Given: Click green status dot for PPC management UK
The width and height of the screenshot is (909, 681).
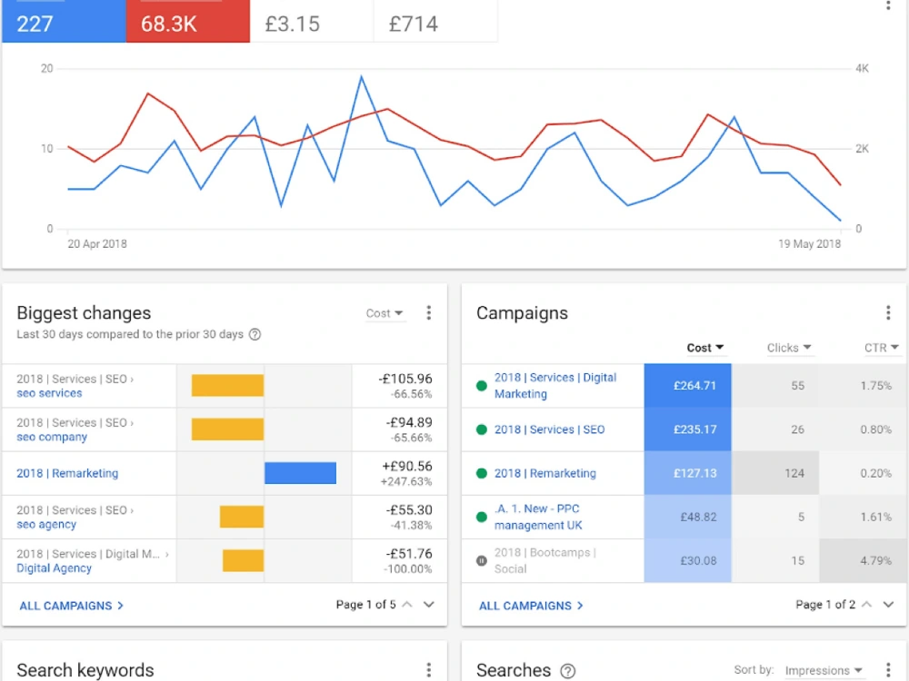Looking at the screenshot, I should [x=481, y=518].
